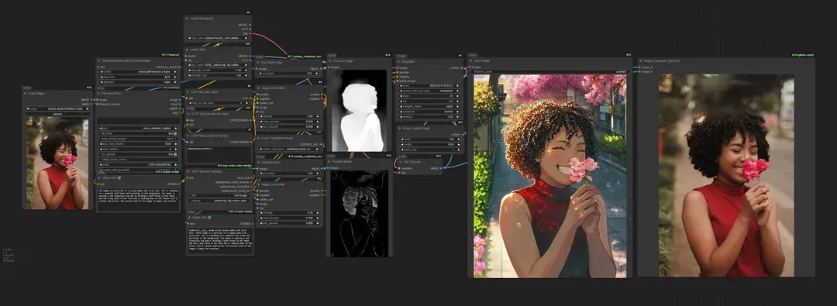
Task: Click the IMAGE output socket on VAE Decode
Action: [440, 167]
